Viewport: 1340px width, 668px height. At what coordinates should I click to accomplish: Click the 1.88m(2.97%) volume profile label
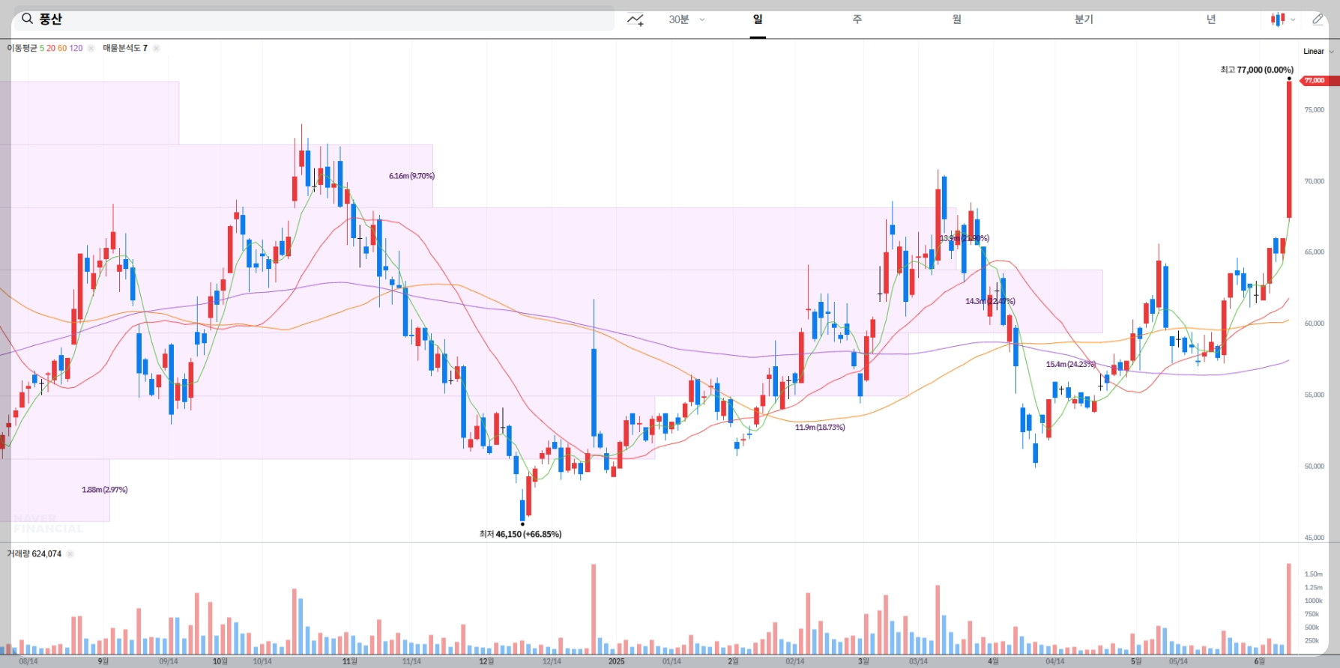pyautogui.click(x=105, y=490)
